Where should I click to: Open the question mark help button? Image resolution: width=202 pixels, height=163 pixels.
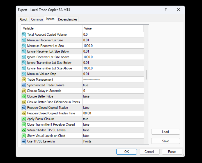(166, 10)
